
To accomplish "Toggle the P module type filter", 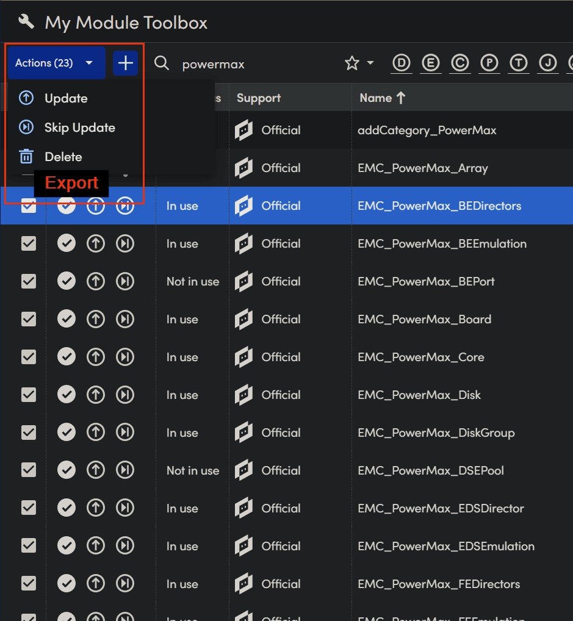I will tap(489, 63).
